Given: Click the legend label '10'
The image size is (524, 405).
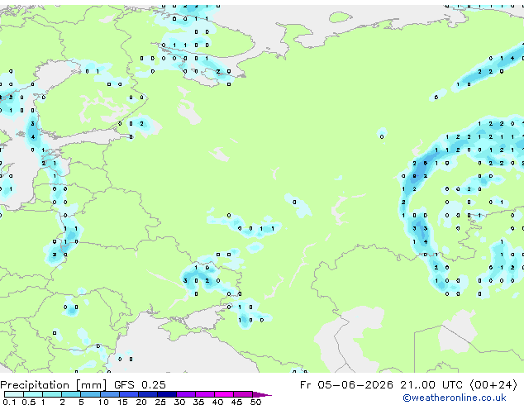Looking at the screenshot, I should pos(103,402).
